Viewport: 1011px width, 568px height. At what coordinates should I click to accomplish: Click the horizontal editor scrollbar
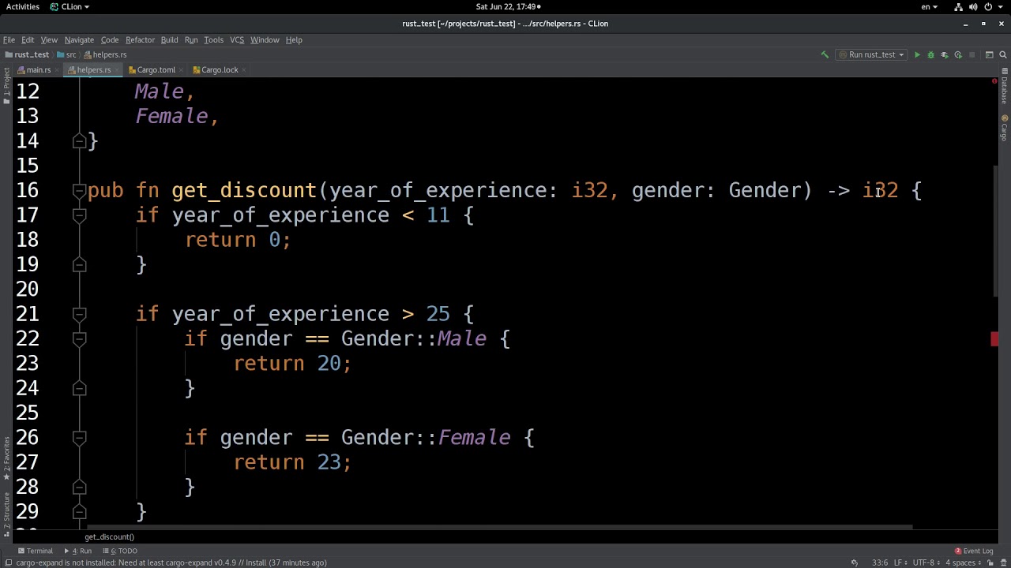(499, 527)
